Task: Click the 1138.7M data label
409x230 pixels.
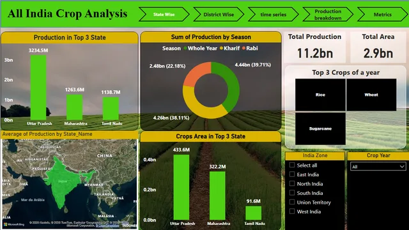Action: tap(111, 92)
